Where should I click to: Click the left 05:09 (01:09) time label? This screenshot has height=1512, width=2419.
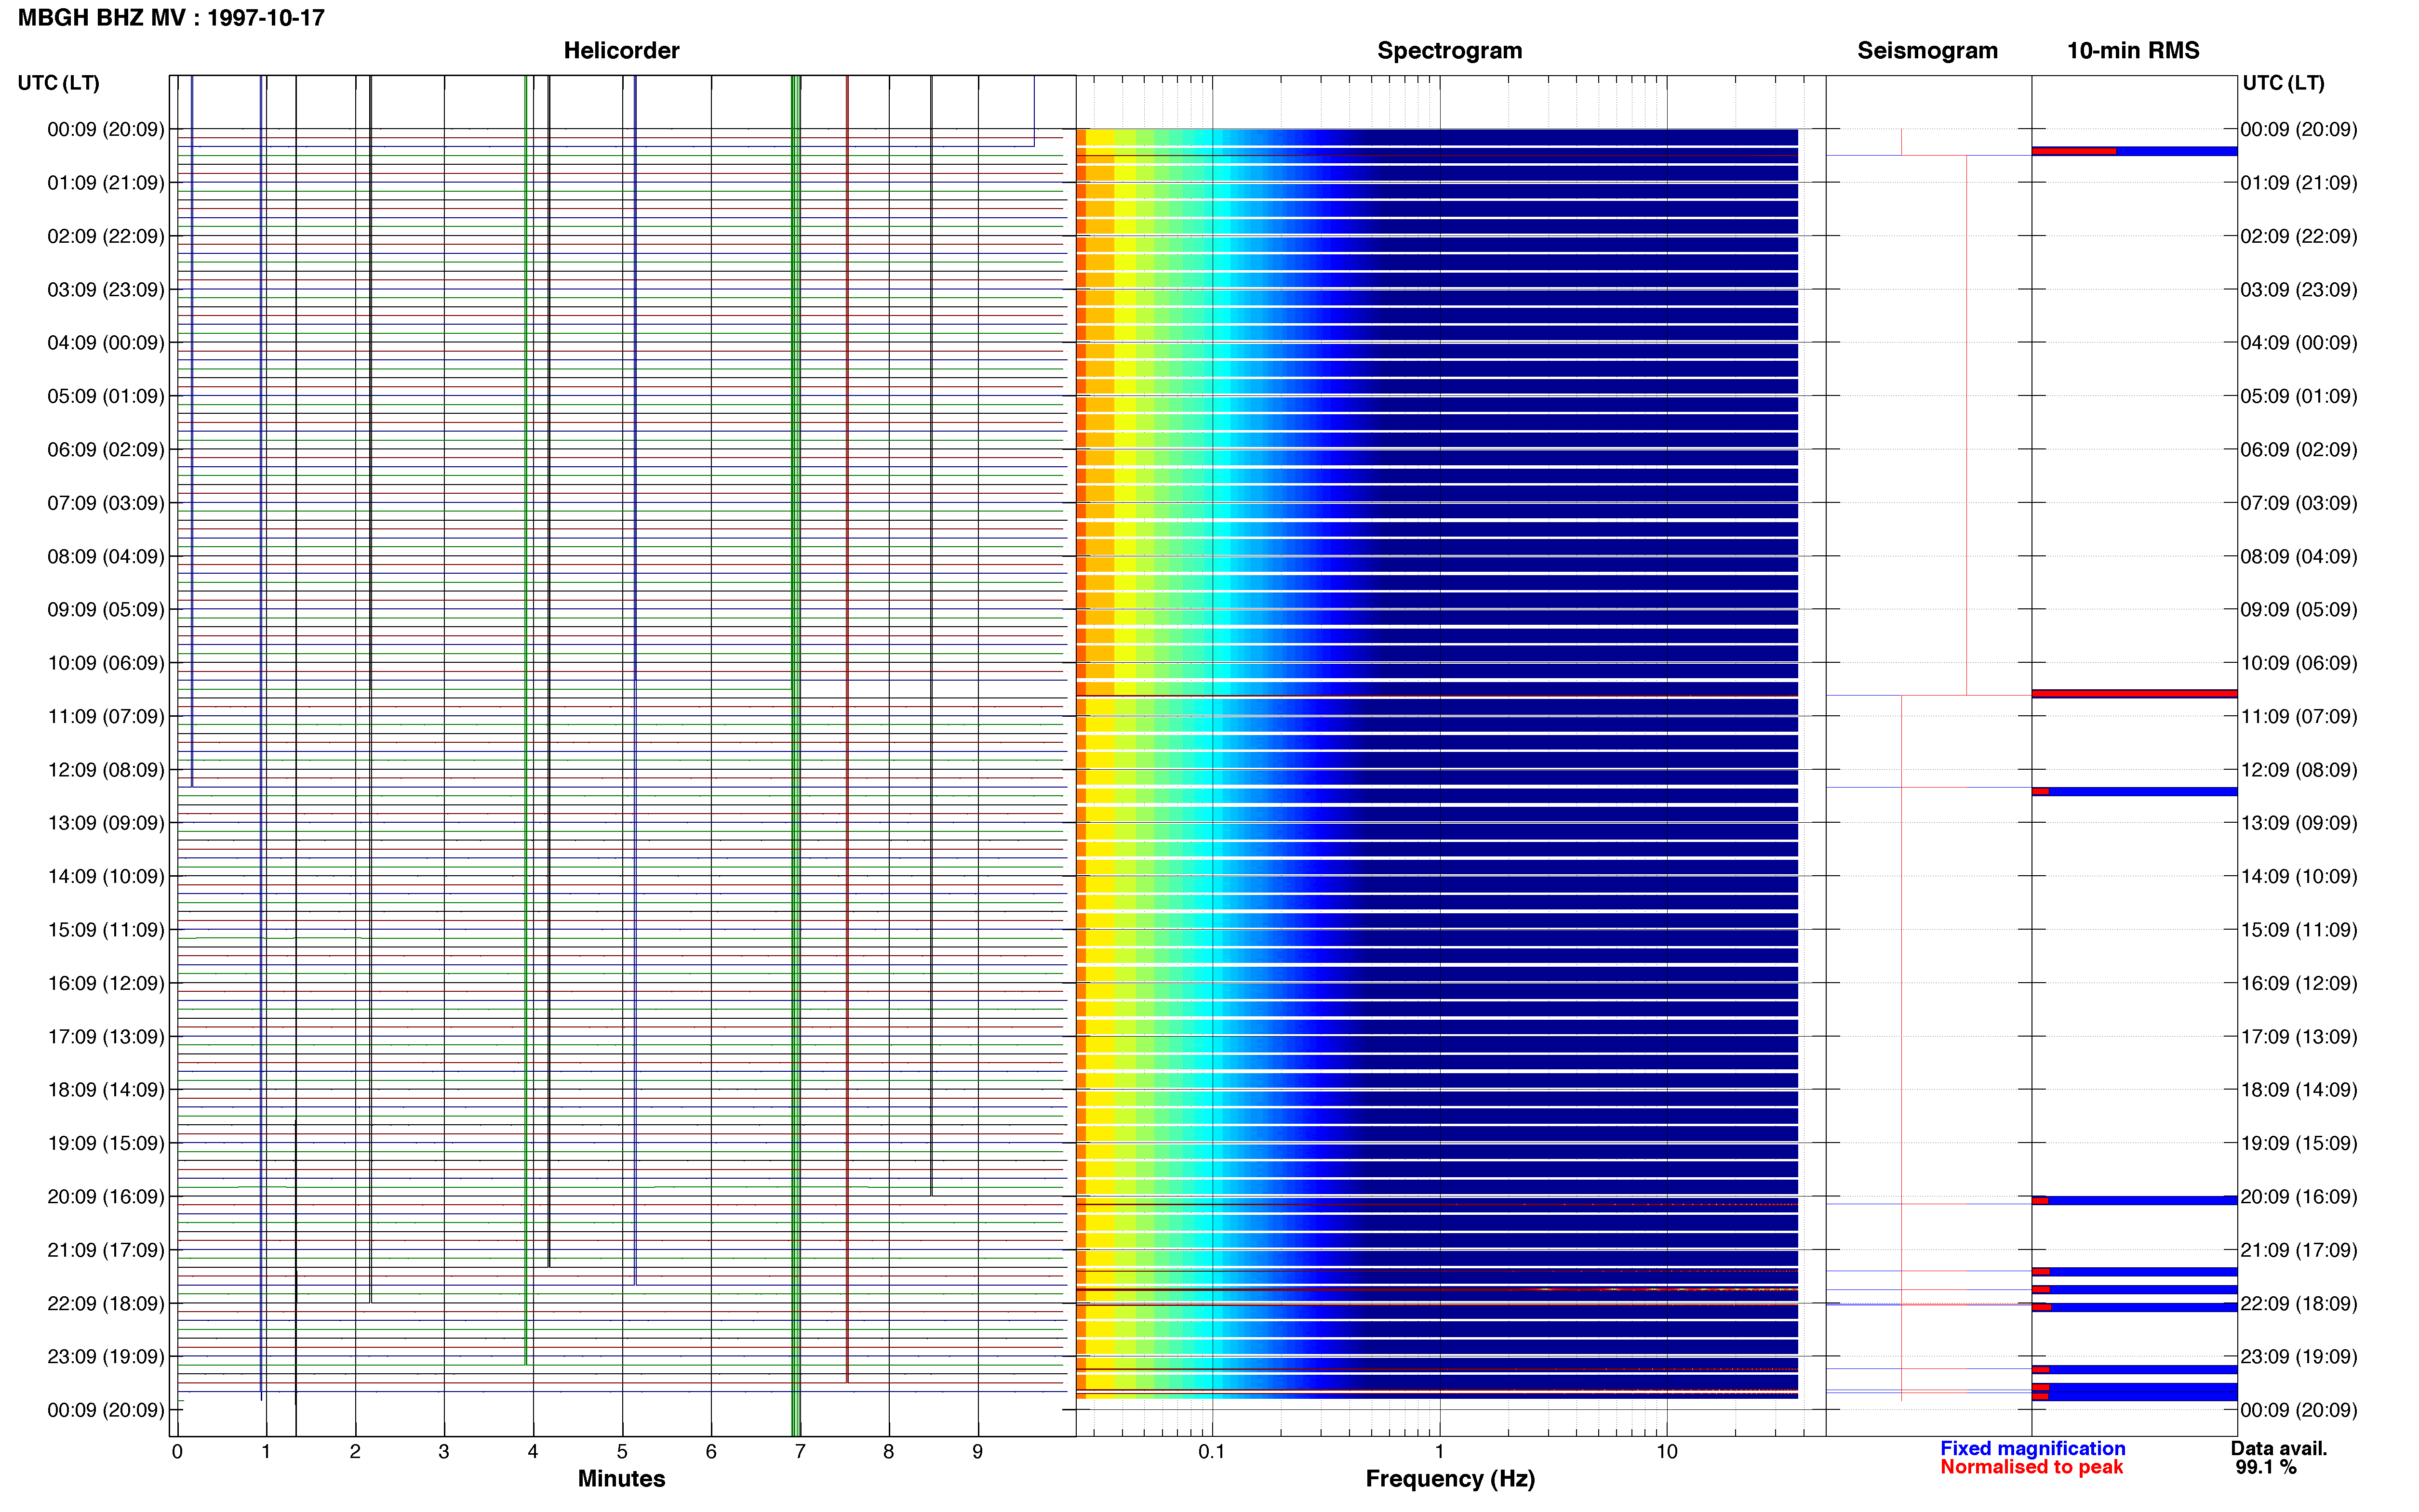[x=106, y=396]
